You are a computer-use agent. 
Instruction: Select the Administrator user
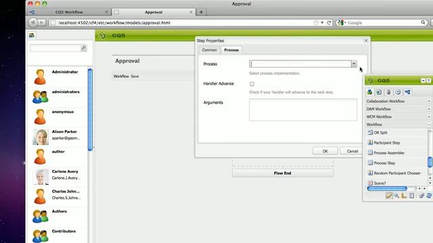point(58,77)
